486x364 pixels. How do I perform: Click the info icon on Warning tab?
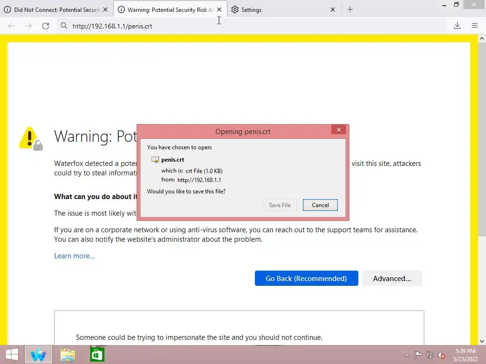[121, 9]
